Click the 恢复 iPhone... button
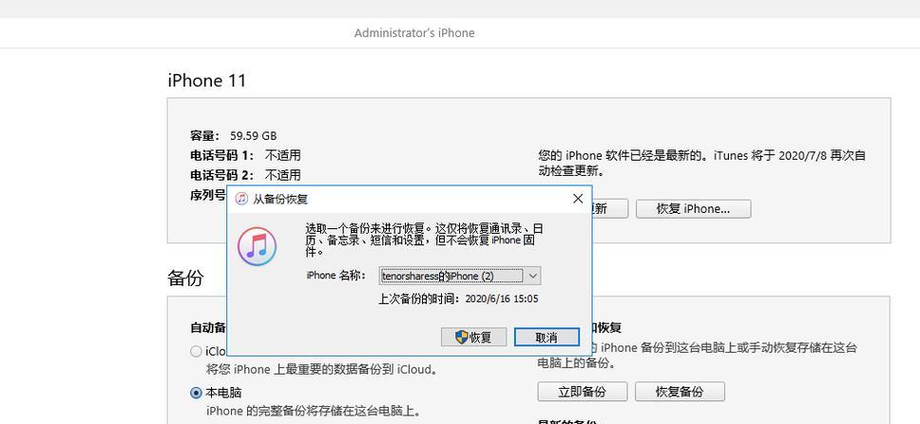 coord(693,209)
